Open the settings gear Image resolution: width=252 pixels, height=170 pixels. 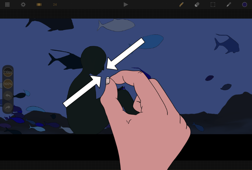tap(23, 4)
